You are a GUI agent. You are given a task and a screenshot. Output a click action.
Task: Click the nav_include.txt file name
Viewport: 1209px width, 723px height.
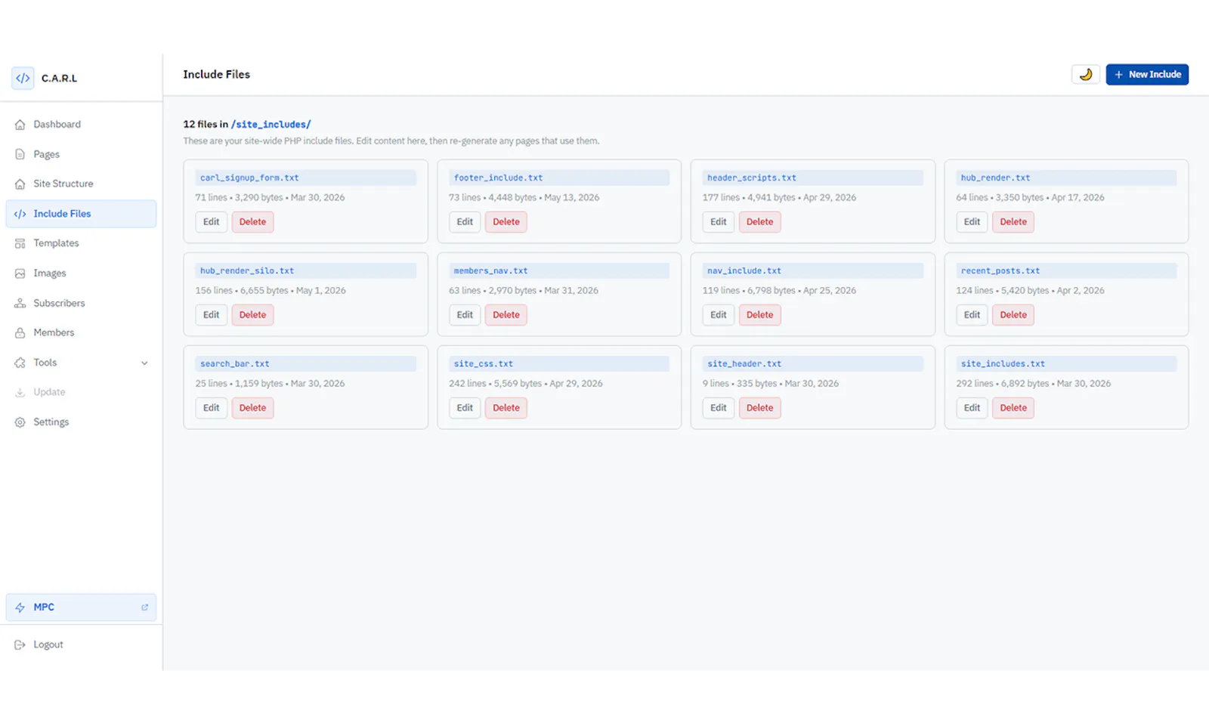click(744, 270)
